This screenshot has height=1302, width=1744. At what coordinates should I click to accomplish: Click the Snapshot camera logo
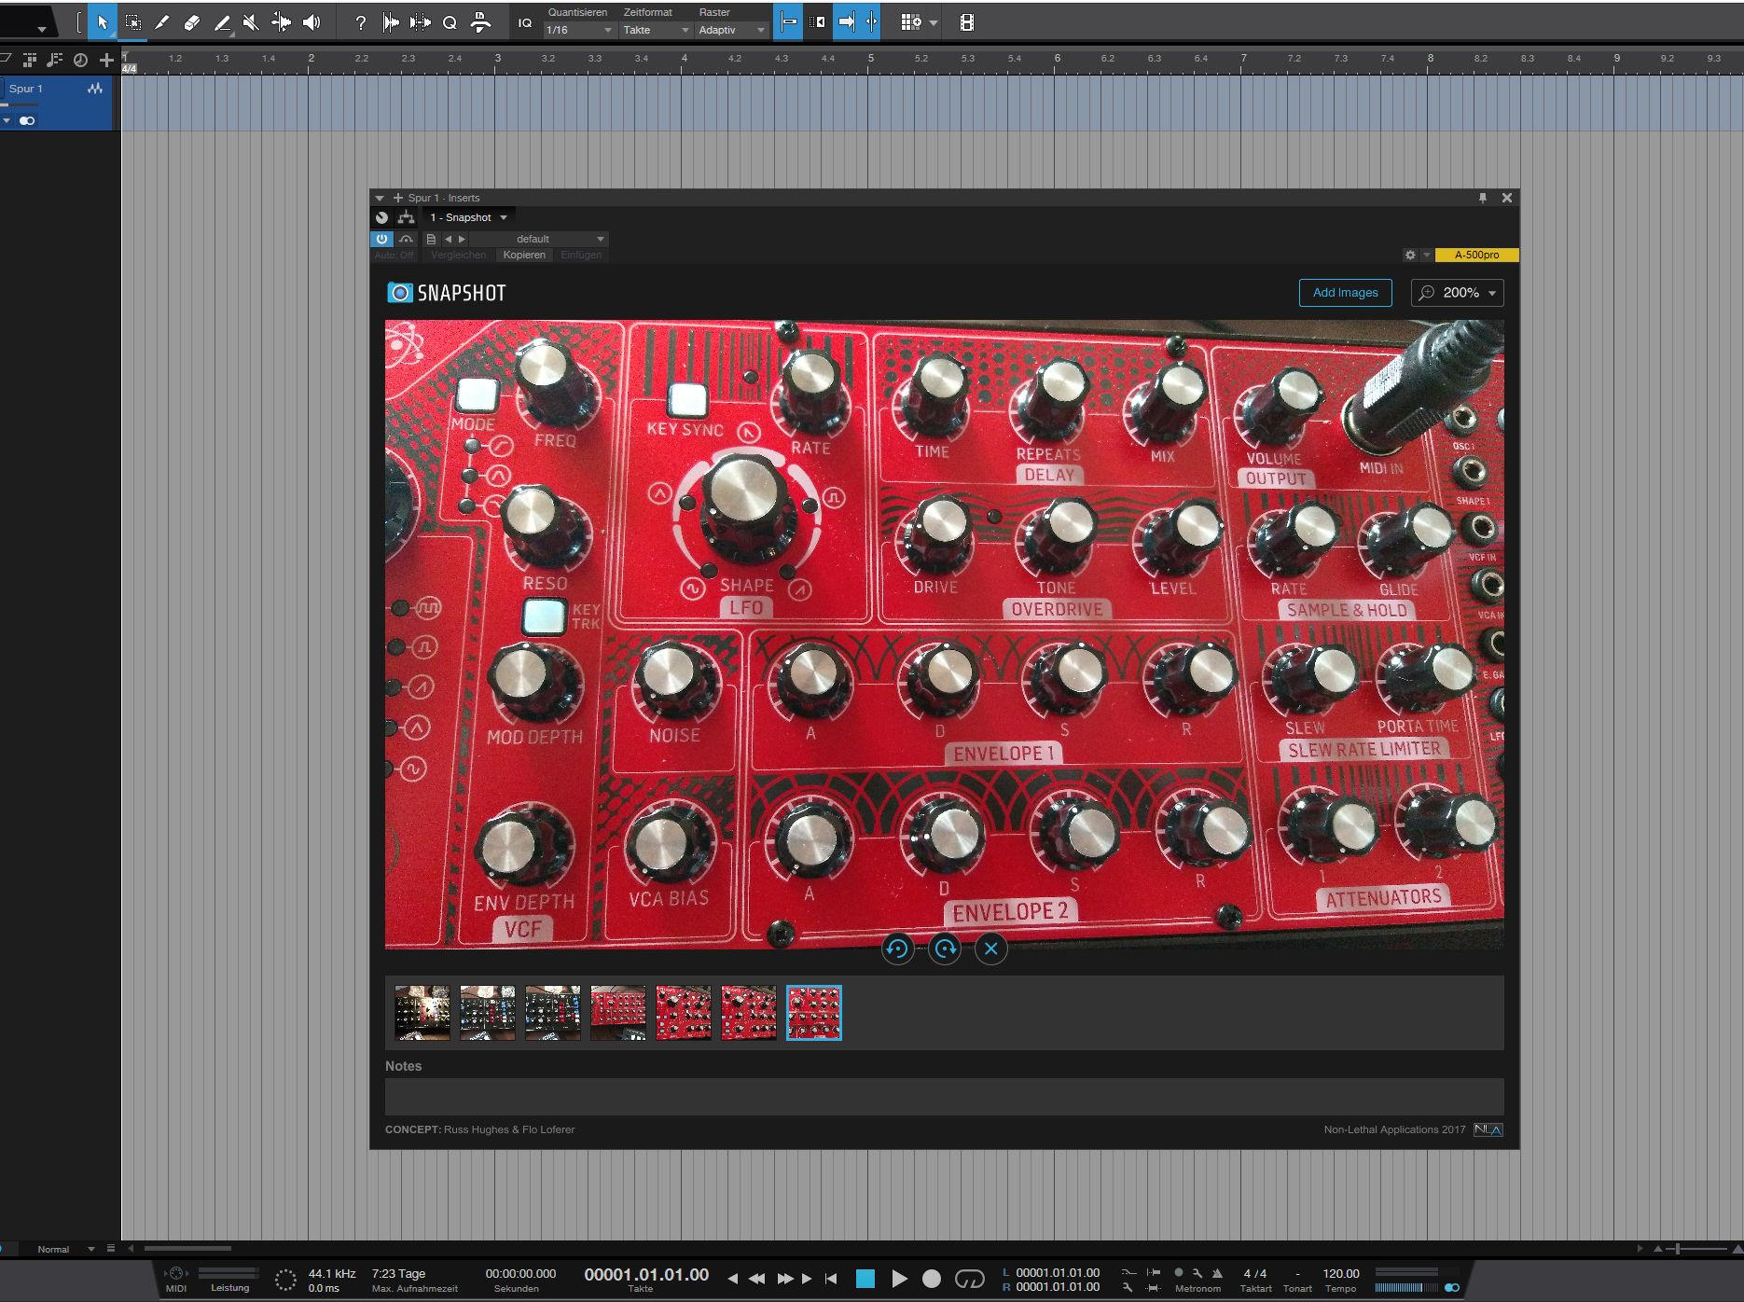(x=399, y=293)
